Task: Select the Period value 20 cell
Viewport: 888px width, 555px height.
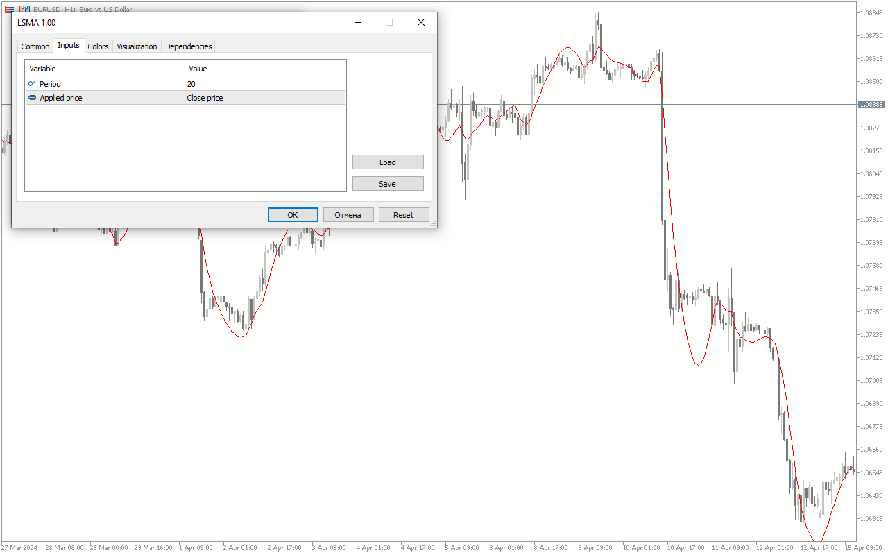Action: click(265, 84)
